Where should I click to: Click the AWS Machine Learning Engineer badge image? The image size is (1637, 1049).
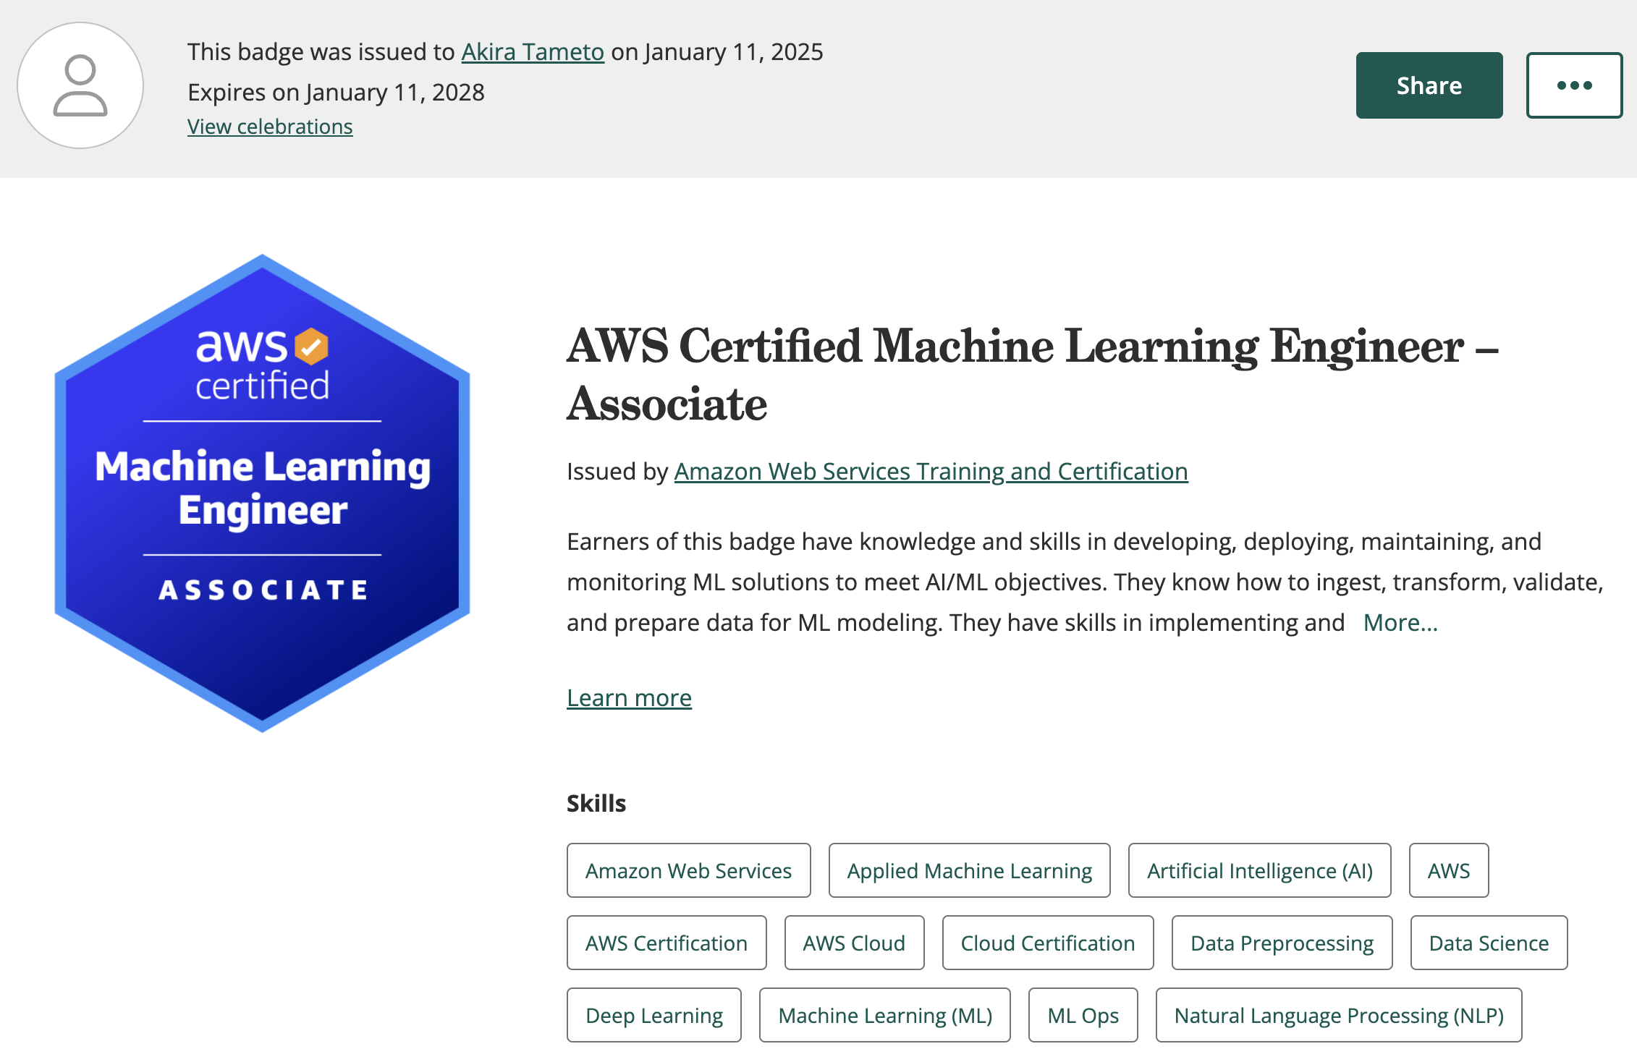[262, 493]
